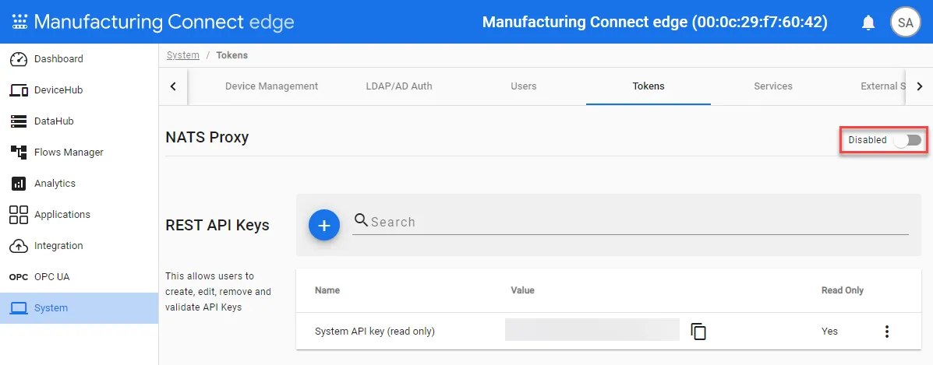Click the search magnifier icon
Screen dimensions: 933x365
click(361, 220)
